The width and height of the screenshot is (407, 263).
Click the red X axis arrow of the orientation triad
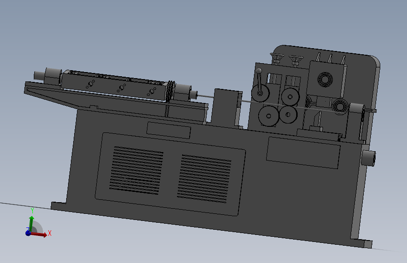click(39, 234)
